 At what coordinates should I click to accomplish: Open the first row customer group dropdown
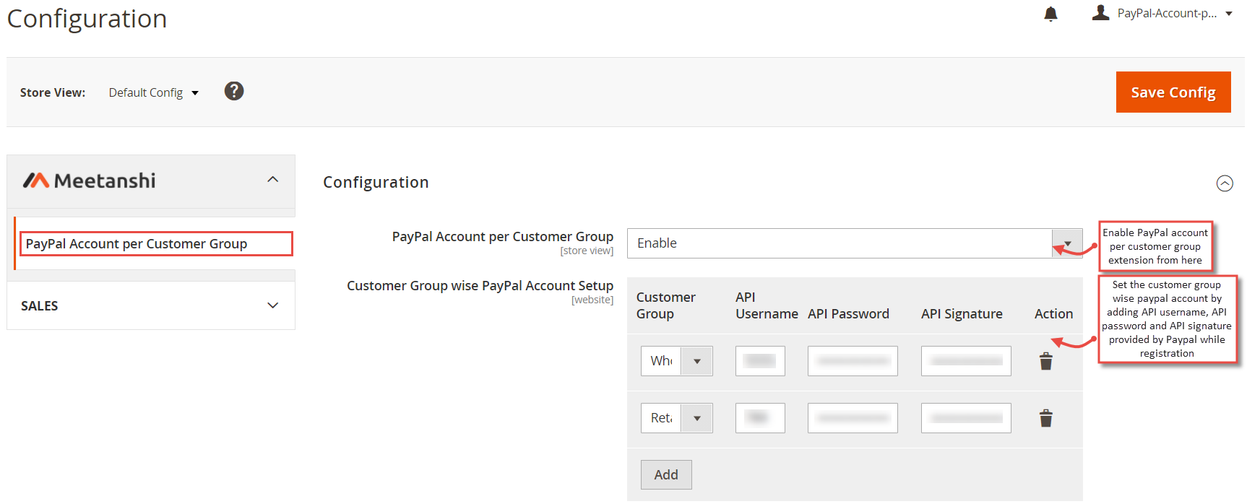(x=676, y=361)
